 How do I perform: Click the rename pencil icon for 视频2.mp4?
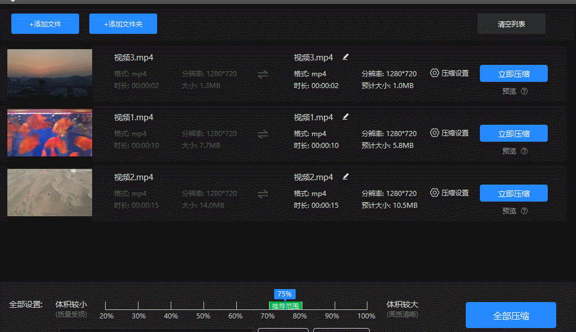345,176
